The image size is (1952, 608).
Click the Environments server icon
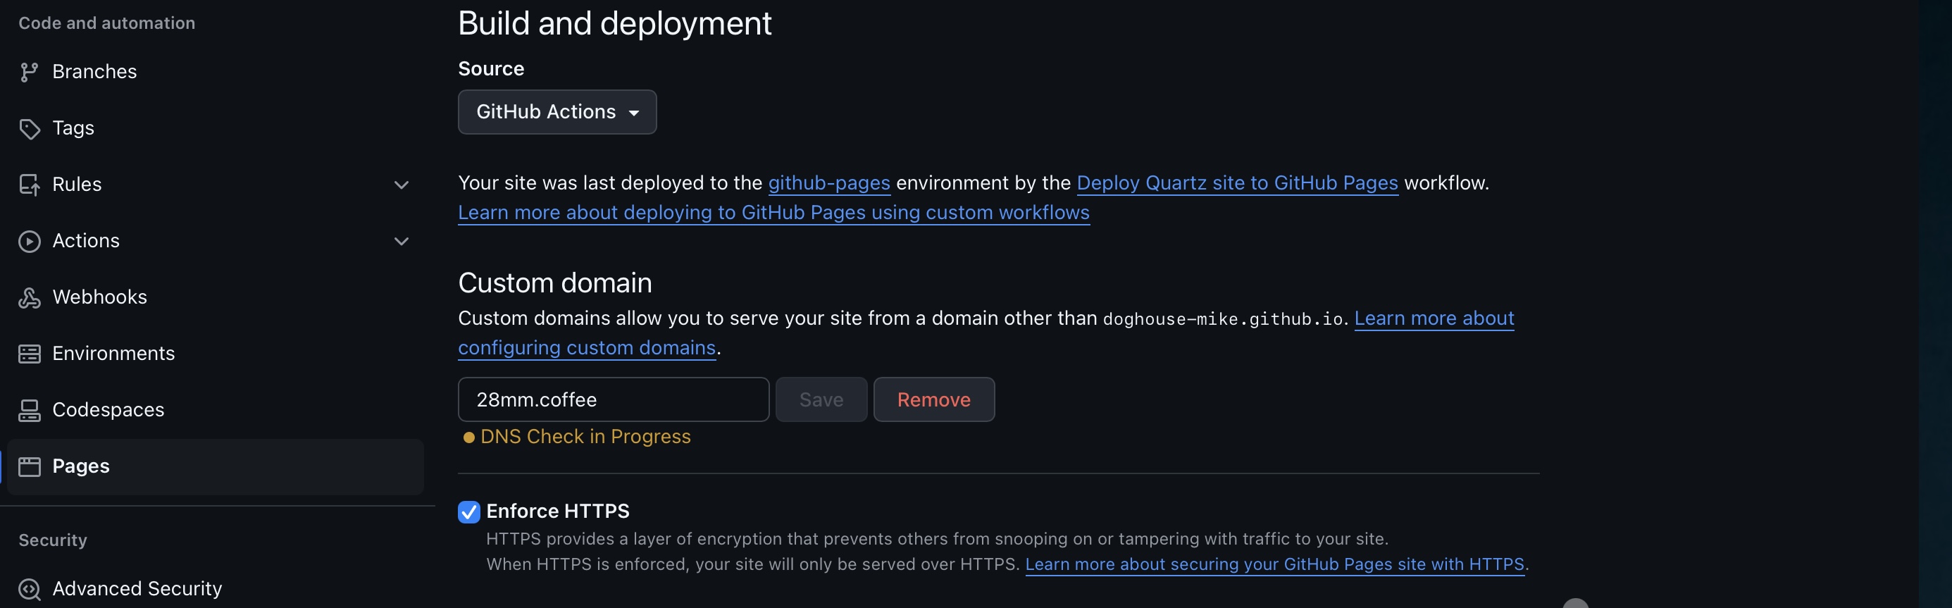tap(29, 354)
